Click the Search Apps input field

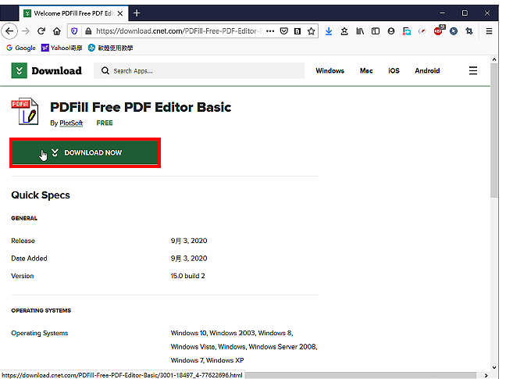click(199, 70)
